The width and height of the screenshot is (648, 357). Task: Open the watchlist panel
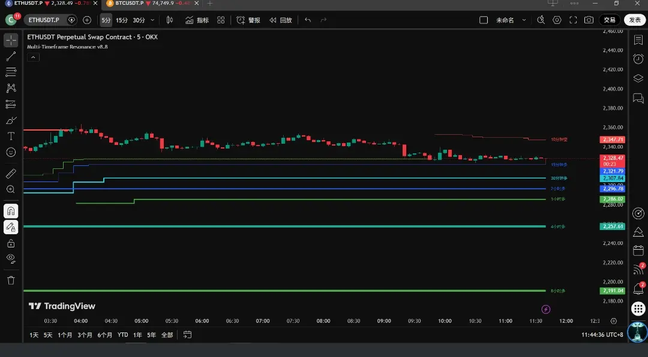point(638,40)
